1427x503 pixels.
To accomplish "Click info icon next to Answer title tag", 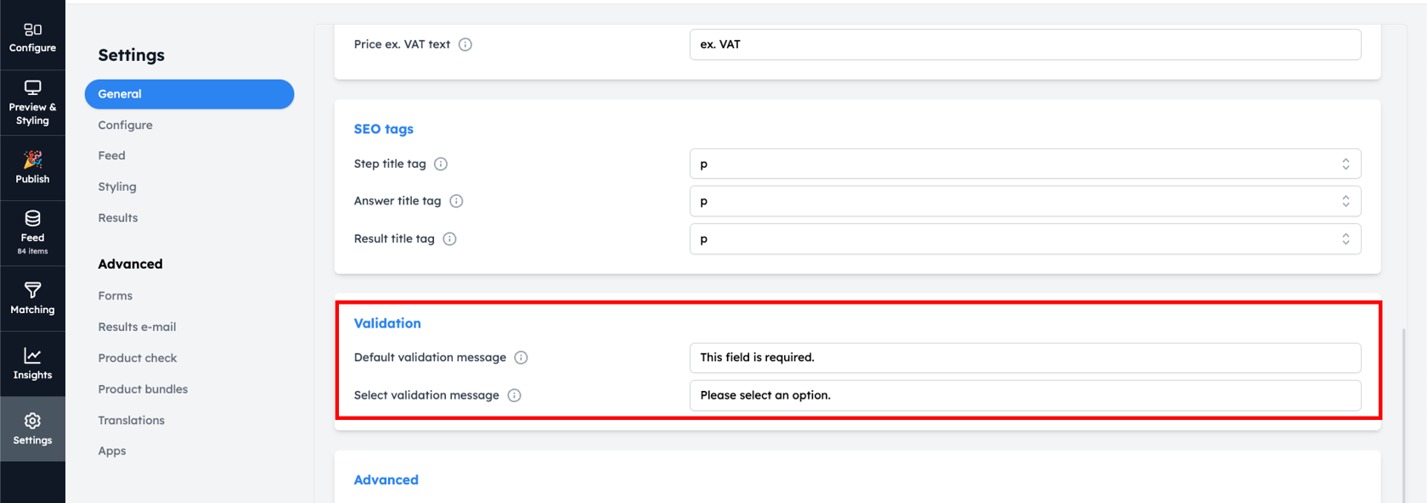I will click(456, 201).
